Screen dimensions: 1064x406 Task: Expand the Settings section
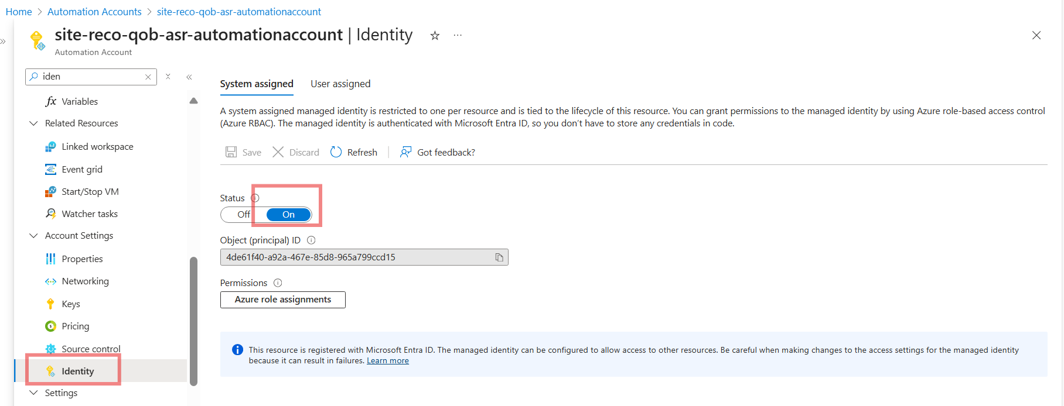pos(33,393)
